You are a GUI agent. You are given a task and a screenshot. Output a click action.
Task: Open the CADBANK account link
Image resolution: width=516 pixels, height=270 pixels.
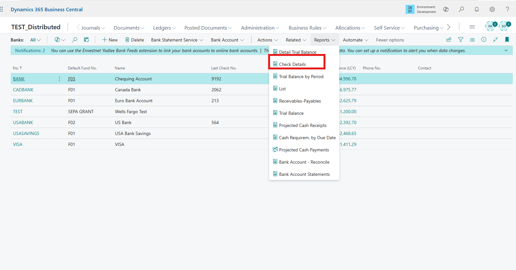click(x=23, y=90)
